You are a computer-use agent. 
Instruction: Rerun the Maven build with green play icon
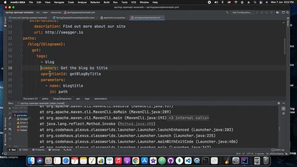(10, 108)
